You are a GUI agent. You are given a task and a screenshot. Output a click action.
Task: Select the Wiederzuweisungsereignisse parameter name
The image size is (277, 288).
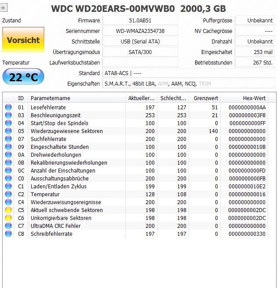coord(66,202)
